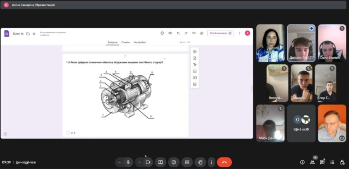Open the theme customization palette icon
Image resolution: width=349 pixels, height=169 pixels.
point(162,33)
